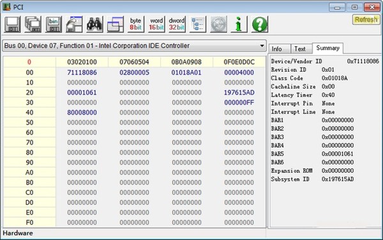The height and width of the screenshot is (240, 383).
Task: Click cell value 197615AD in the hex grid
Action: click(239, 92)
